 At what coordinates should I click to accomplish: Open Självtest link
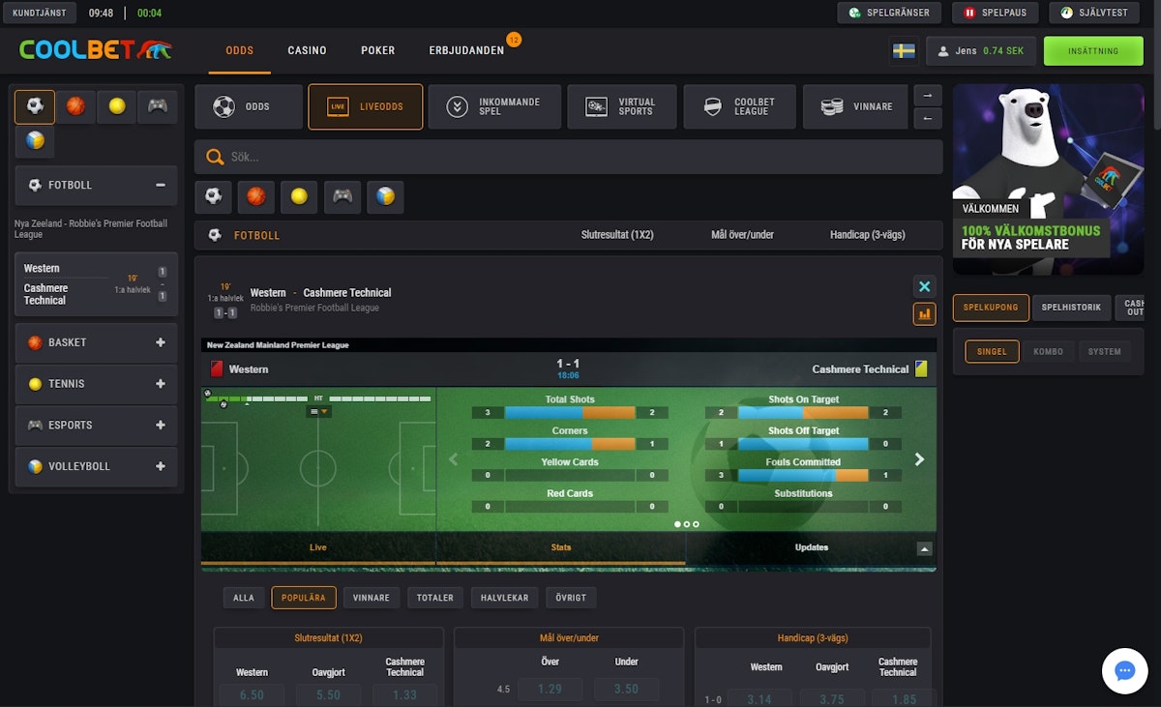pos(1093,13)
